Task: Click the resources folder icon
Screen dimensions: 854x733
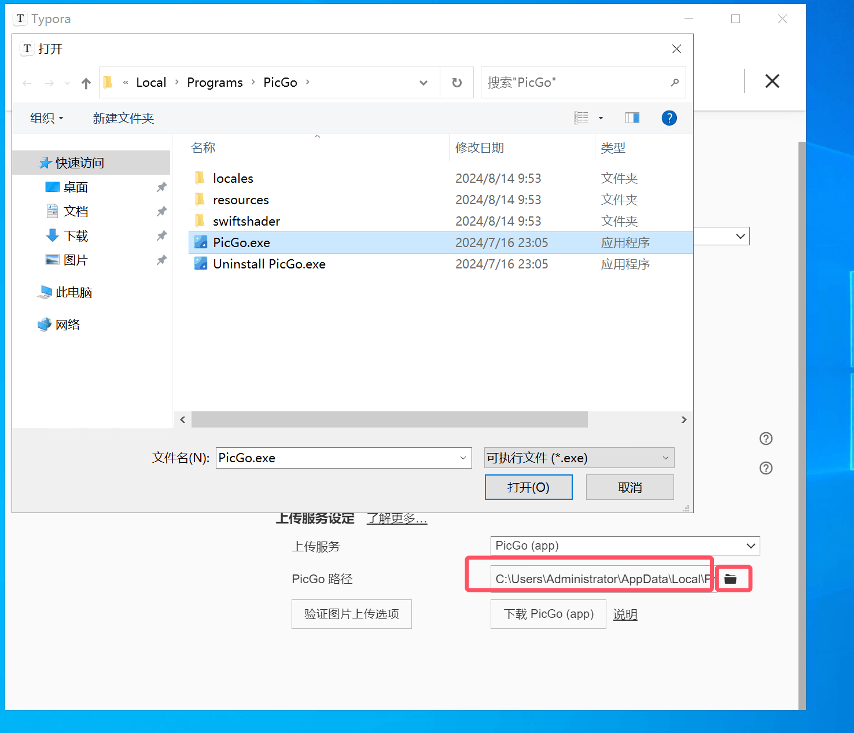Action: click(x=200, y=199)
